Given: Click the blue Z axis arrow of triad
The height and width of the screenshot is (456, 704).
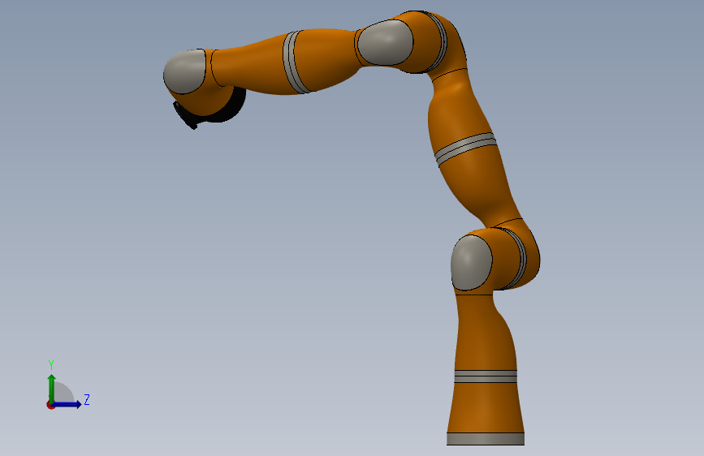Looking at the screenshot, I should (x=67, y=404).
